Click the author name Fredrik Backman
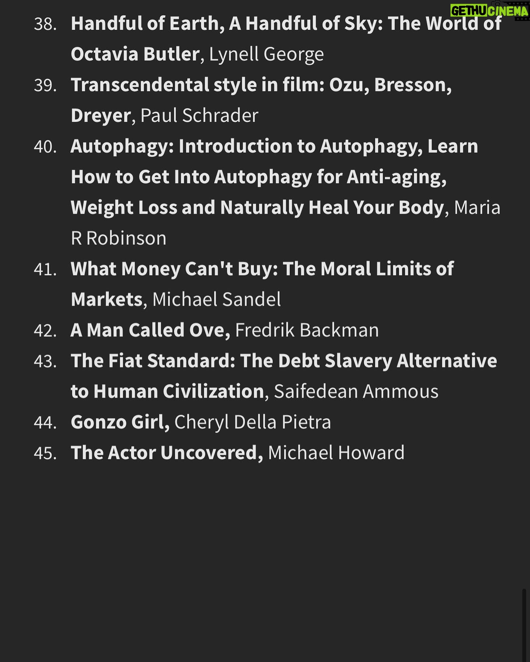The width and height of the screenshot is (530, 662). [307, 330]
